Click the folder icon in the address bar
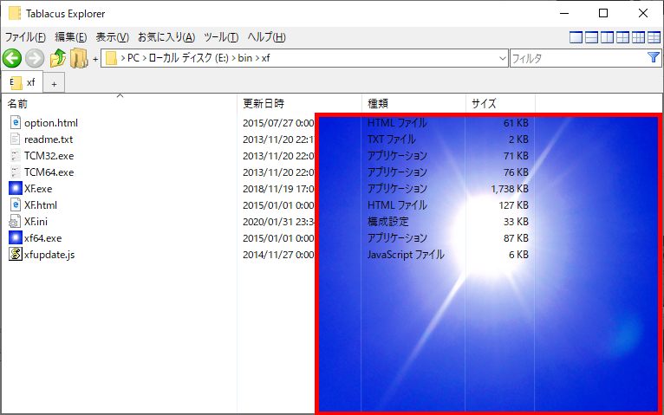 click(x=111, y=58)
